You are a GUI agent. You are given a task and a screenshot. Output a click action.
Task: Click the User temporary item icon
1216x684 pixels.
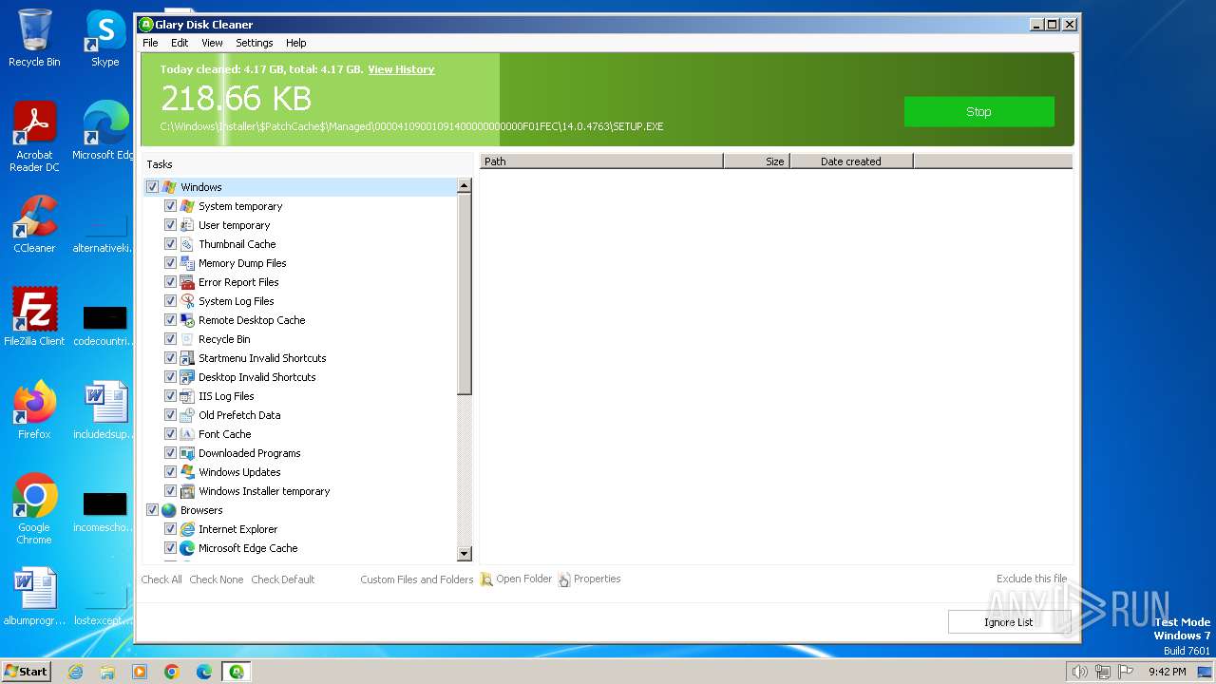click(187, 225)
